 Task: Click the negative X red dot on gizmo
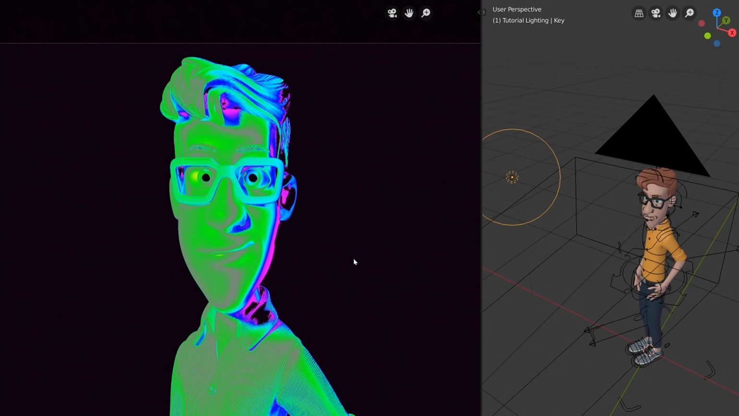pyautogui.click(x=702, y=23)
